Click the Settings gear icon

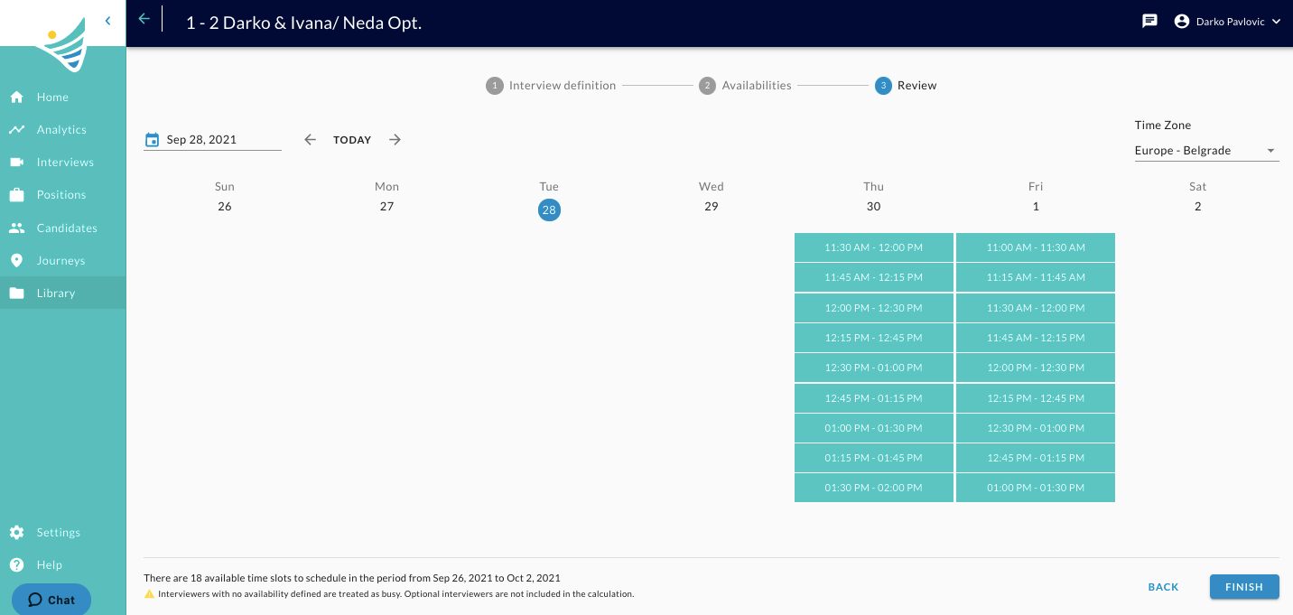pyautogui.click(x=16, y=532)
